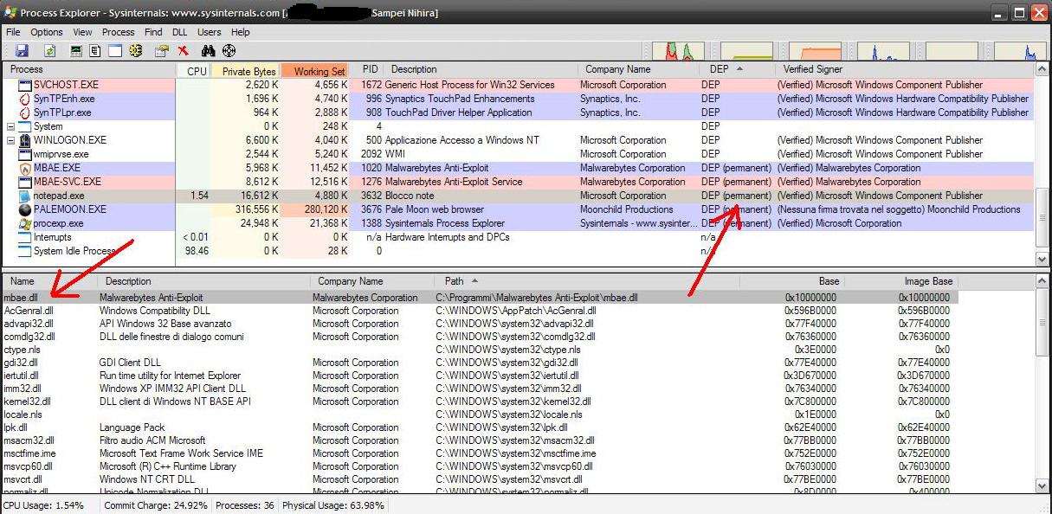The image size is (1052, 514).
Task: Sort DLL list by Name header
Action: (x=50, y=281)
